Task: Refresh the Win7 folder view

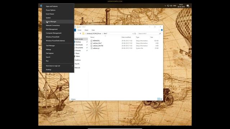Action: click(x=135, y=33)
